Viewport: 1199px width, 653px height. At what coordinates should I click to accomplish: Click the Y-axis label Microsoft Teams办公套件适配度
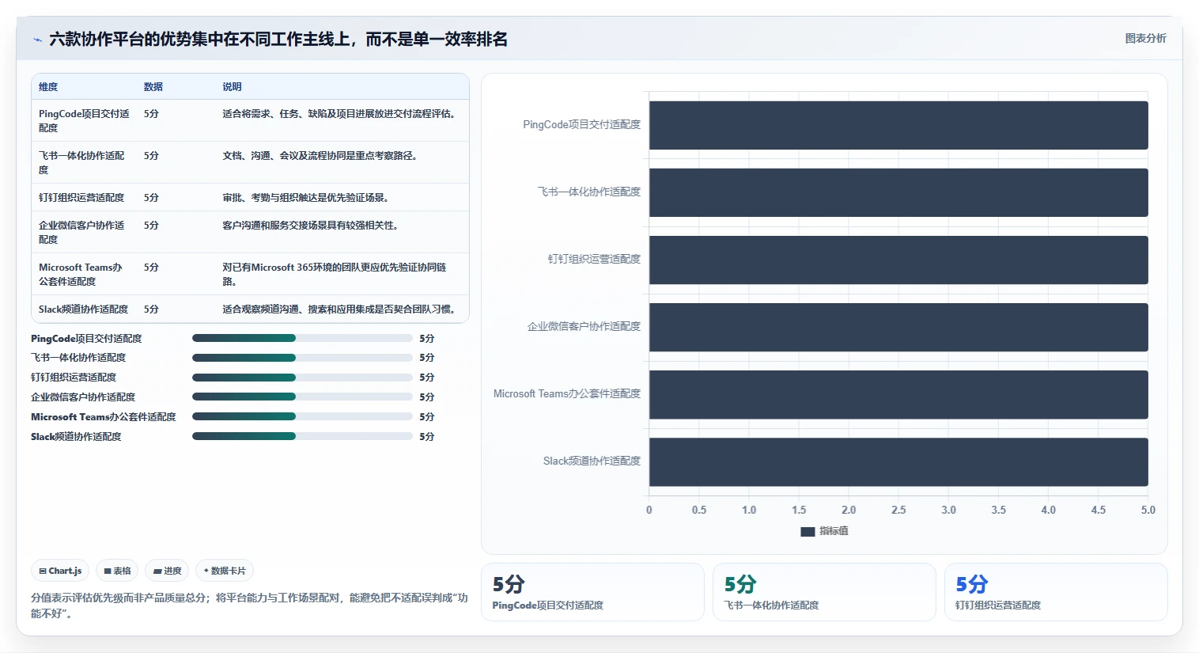coord(567,393)
